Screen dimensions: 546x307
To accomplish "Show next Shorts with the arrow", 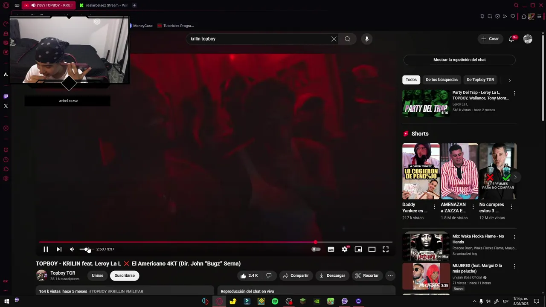I will pos(515,177).
